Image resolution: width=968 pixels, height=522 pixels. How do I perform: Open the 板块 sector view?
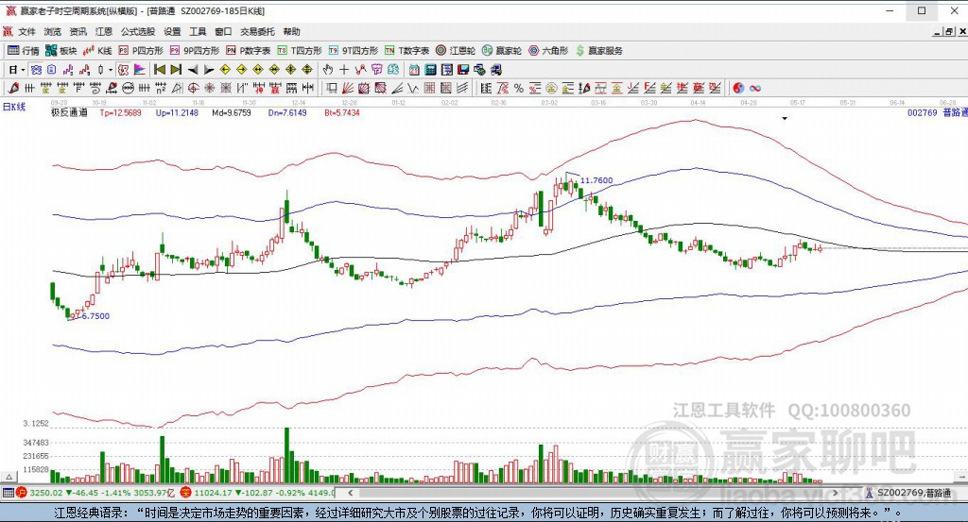point(61,51)
